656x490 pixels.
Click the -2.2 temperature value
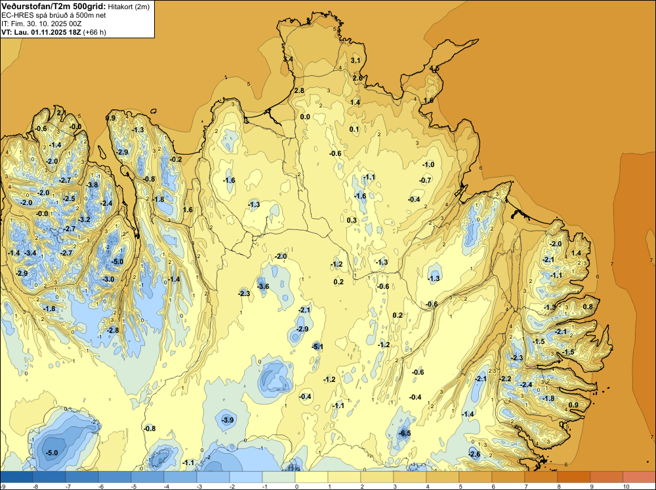pyautogui.click(x=505, y=379)
